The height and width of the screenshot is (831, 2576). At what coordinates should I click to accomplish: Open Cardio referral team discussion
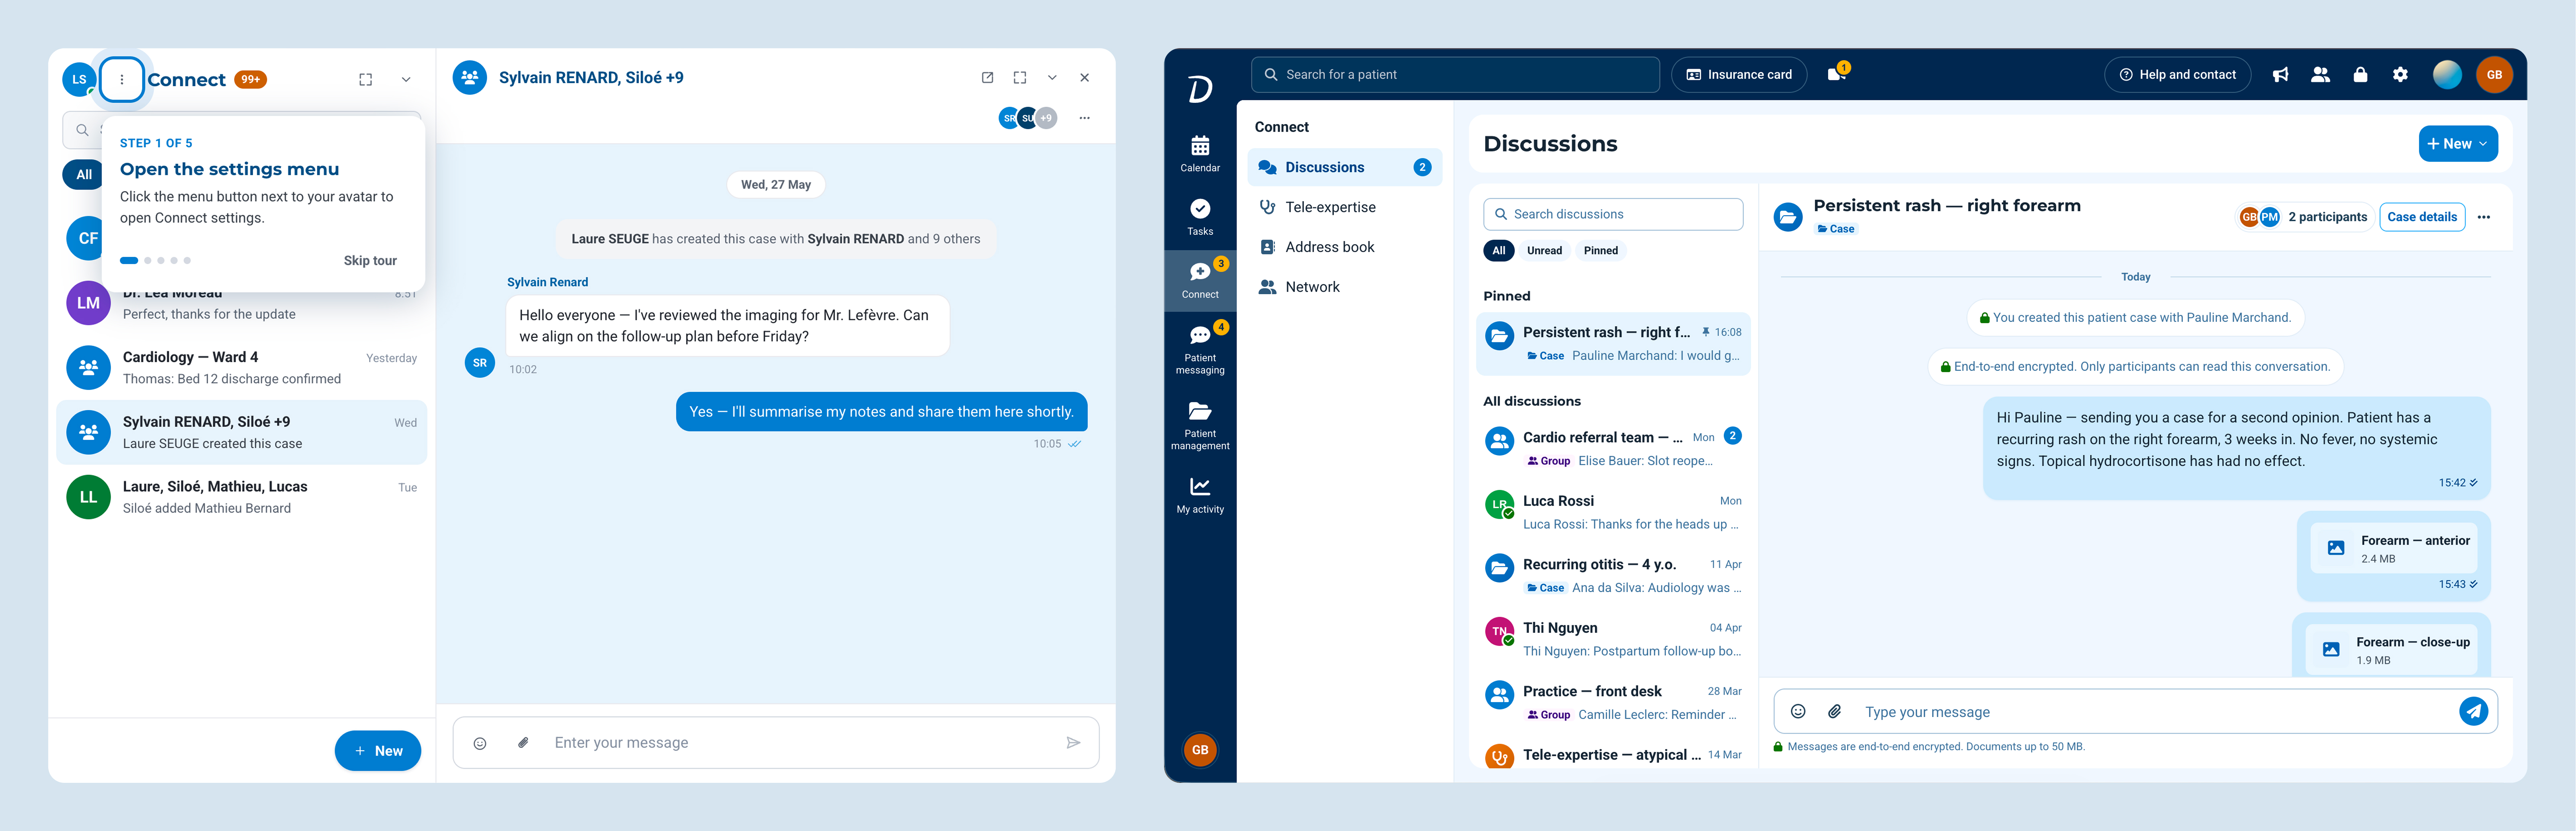pos(1613,448)
